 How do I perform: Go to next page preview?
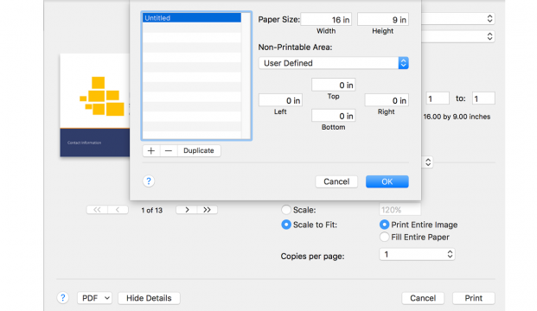(187, 210)
